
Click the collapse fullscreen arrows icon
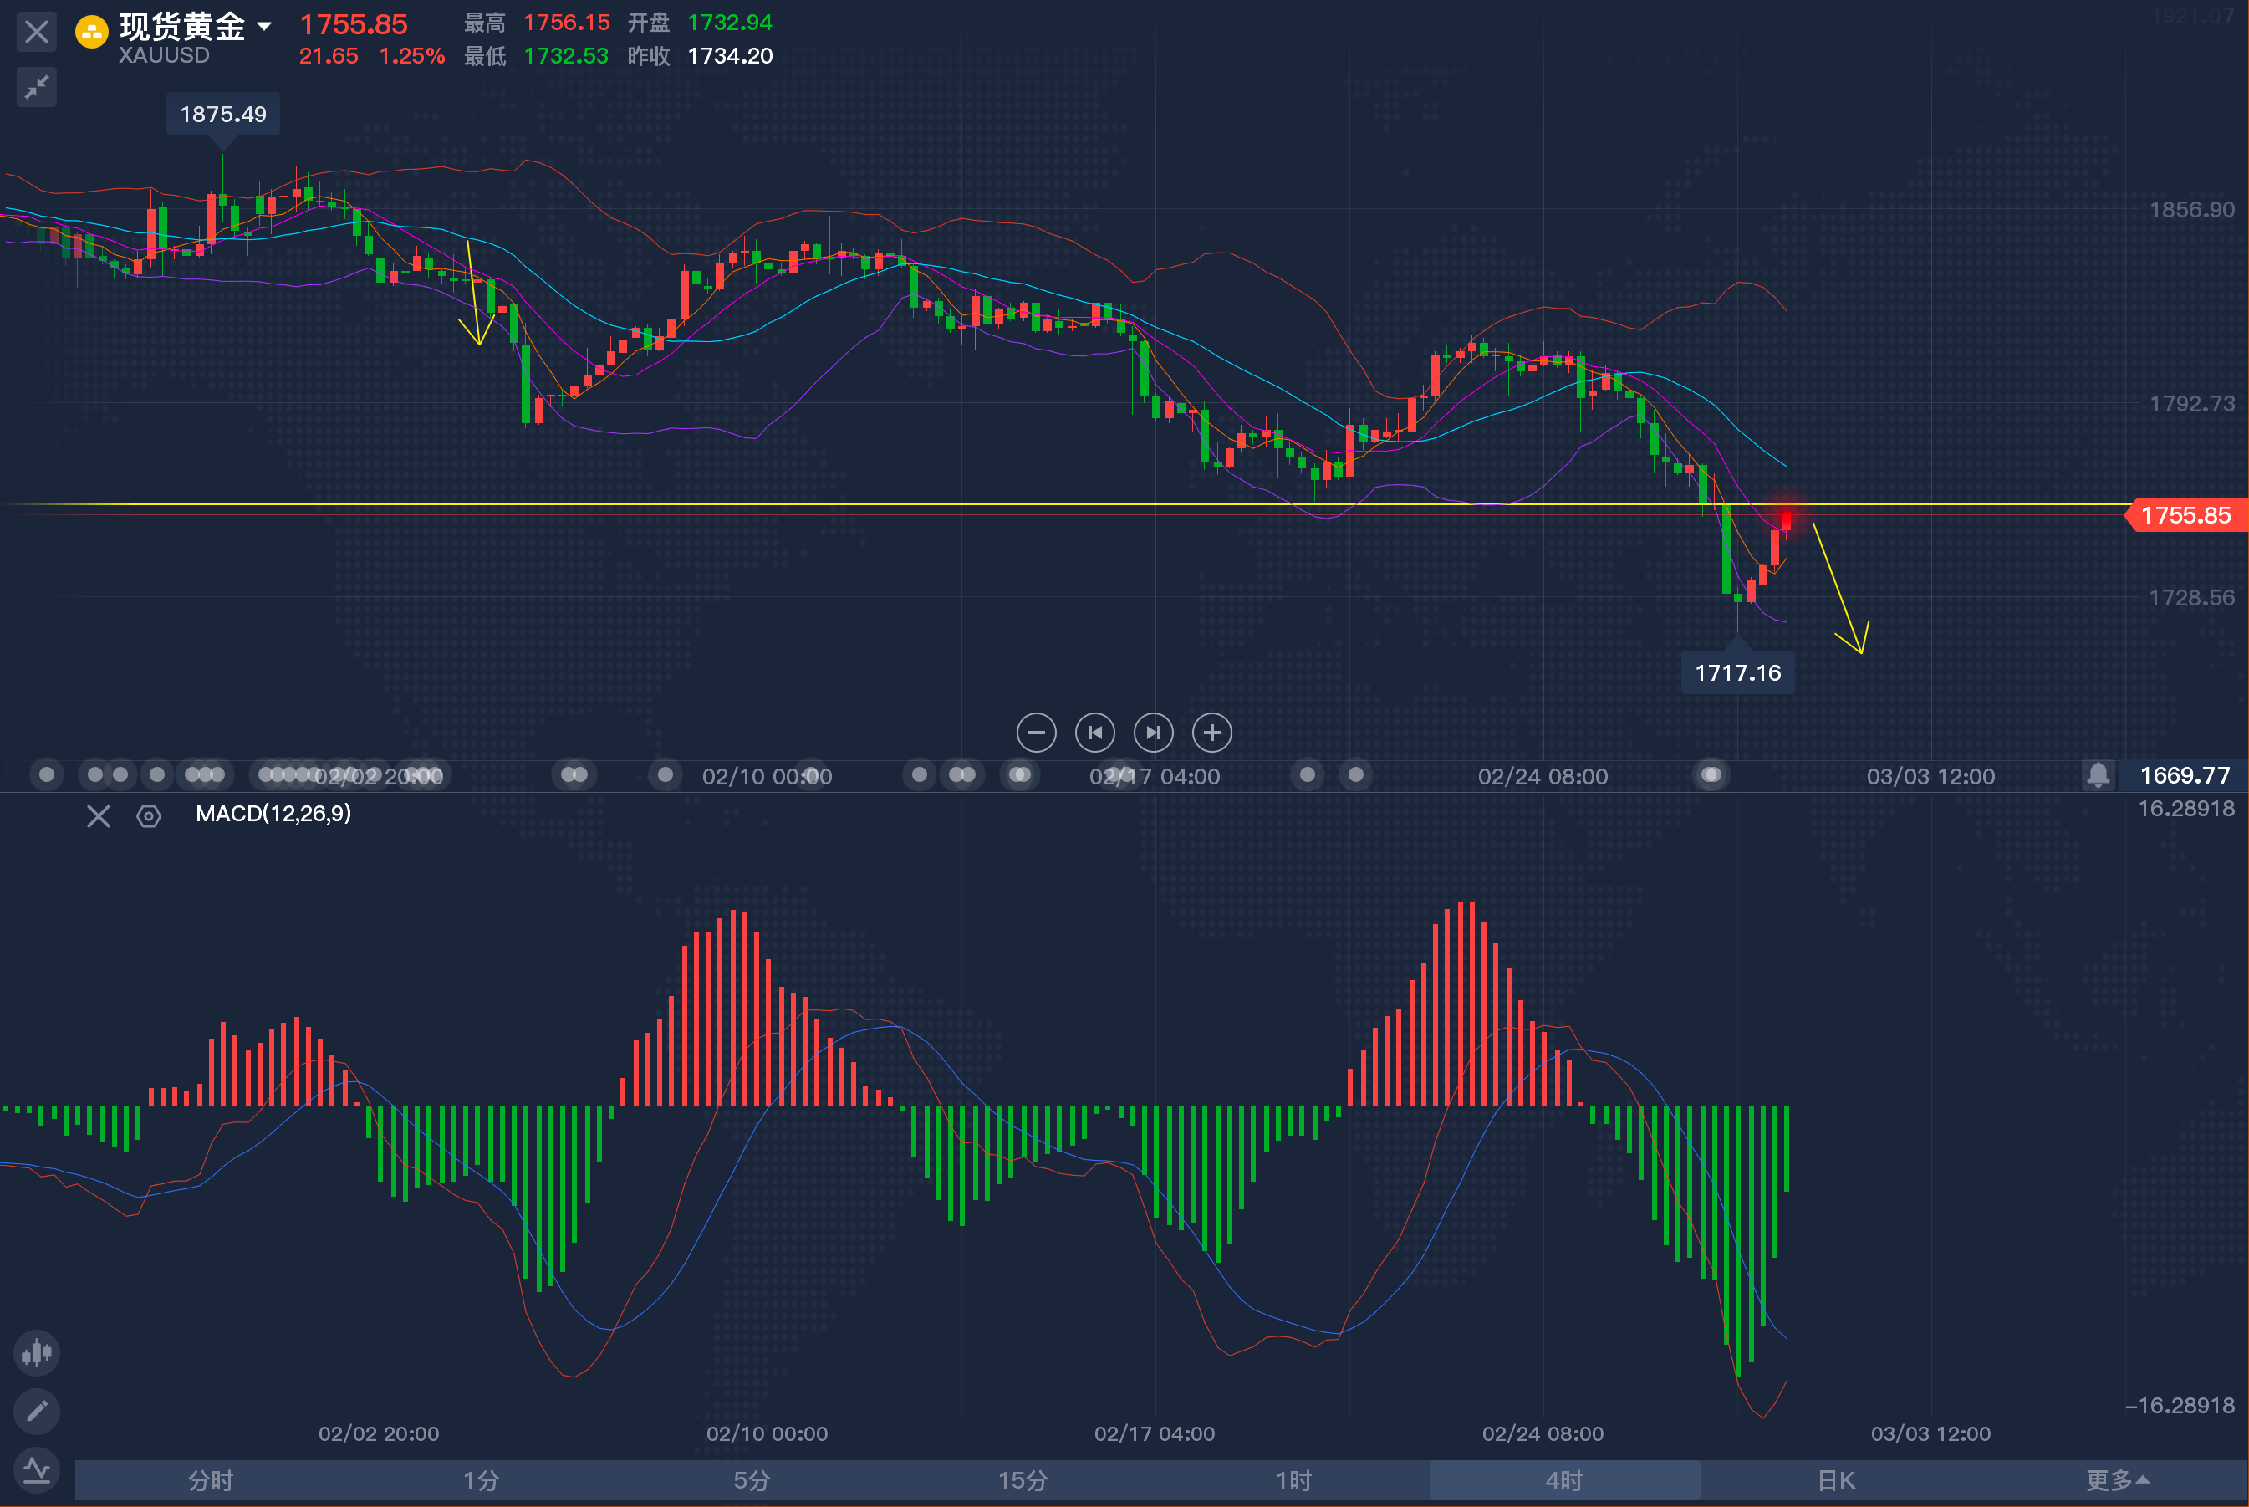pyautogui.click(x=37, y=88)
